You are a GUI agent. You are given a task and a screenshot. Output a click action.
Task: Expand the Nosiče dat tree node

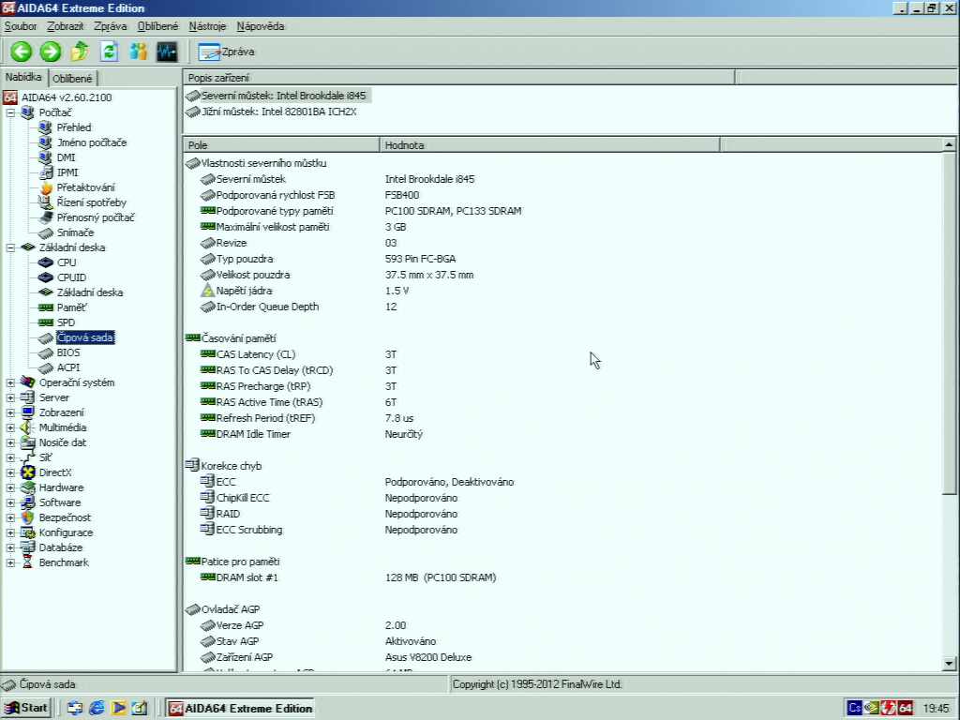10,442
